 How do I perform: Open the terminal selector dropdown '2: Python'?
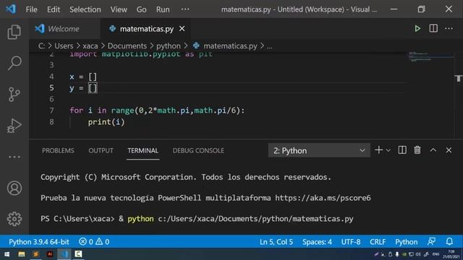pos(319,151)
